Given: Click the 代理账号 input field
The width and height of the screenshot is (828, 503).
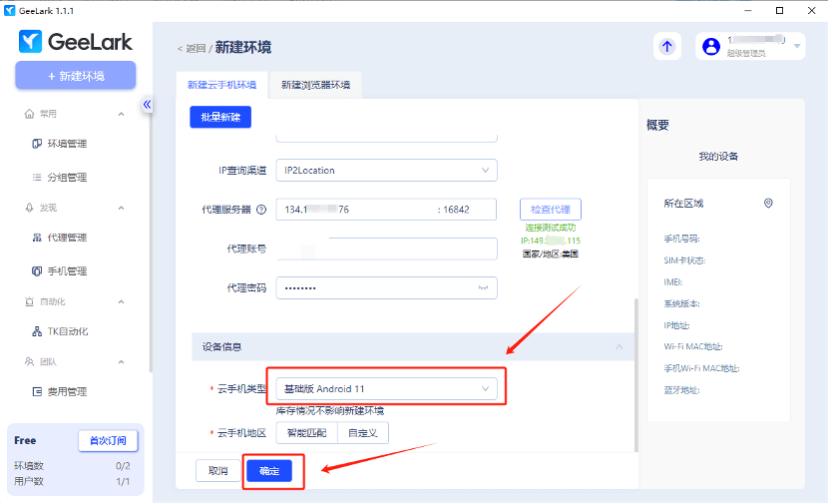Looking at the screenshot, I should point(386,249).
